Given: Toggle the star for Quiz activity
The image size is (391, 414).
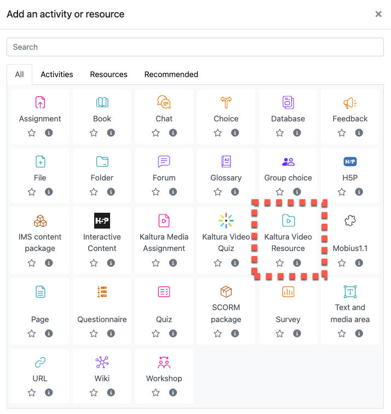Looking at the screenshot, I should point(156,334).
